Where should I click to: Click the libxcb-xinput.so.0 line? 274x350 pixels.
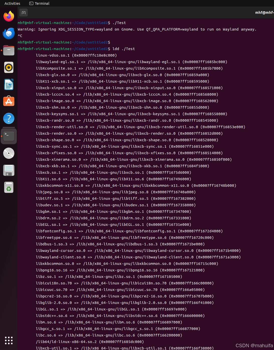coord(129,88)
